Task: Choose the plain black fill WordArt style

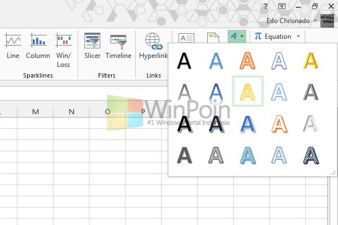Action: [184, 61]
